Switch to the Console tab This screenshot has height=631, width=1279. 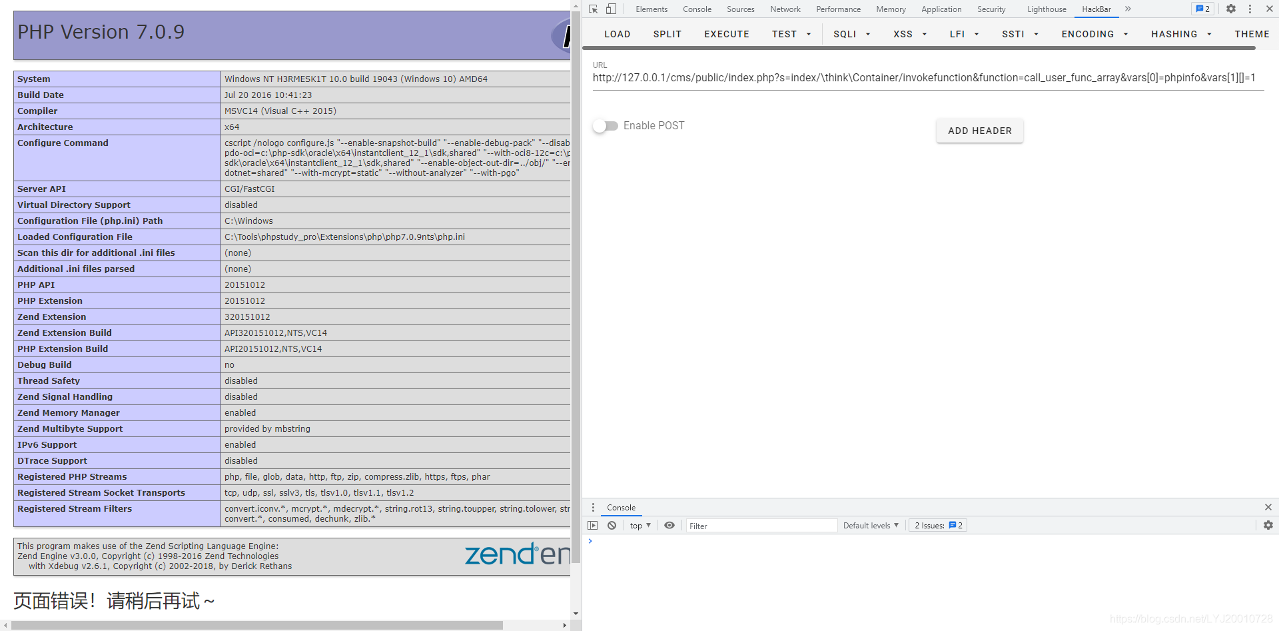tap(697, 9)
